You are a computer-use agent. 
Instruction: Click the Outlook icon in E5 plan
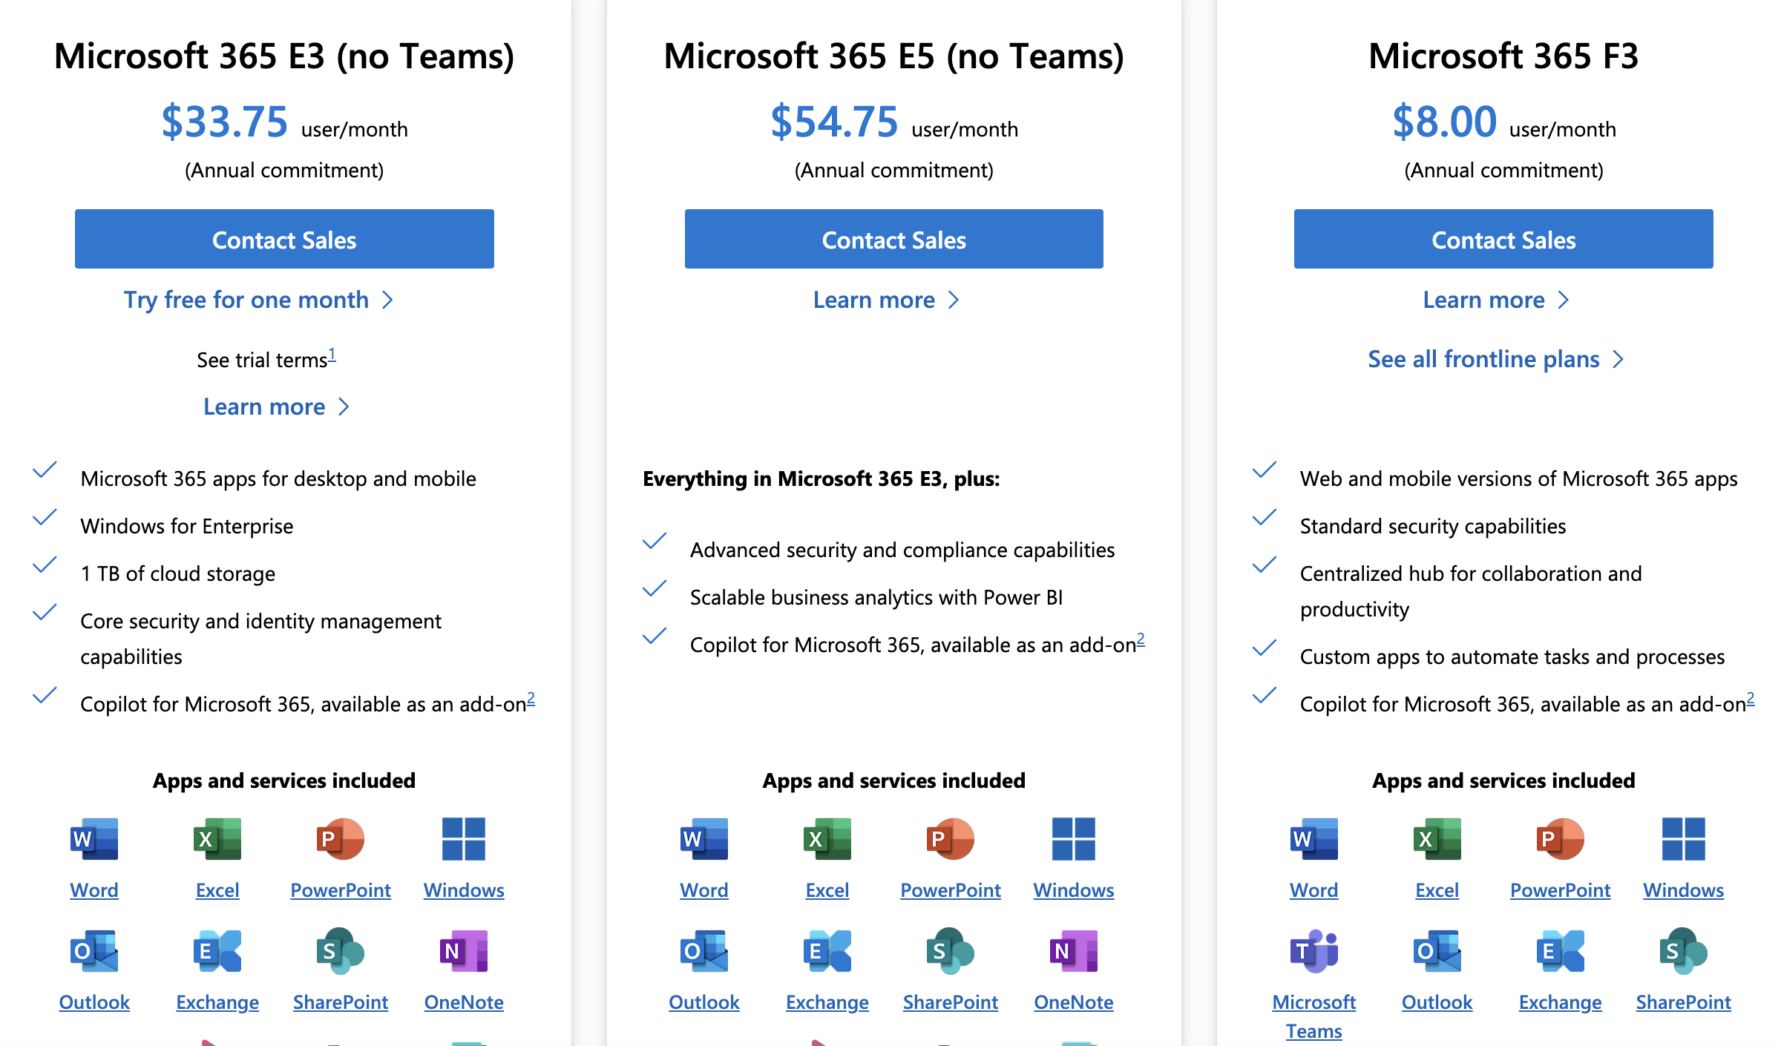pyautogui.click(x=704, y=951)
